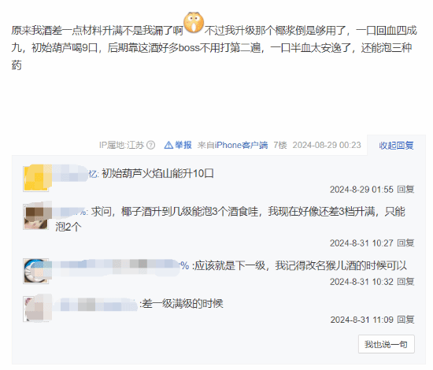The height and width of the screenshot is (370, 433).
Task: Open the IP location help question mark
Action: tap(150, 145)
